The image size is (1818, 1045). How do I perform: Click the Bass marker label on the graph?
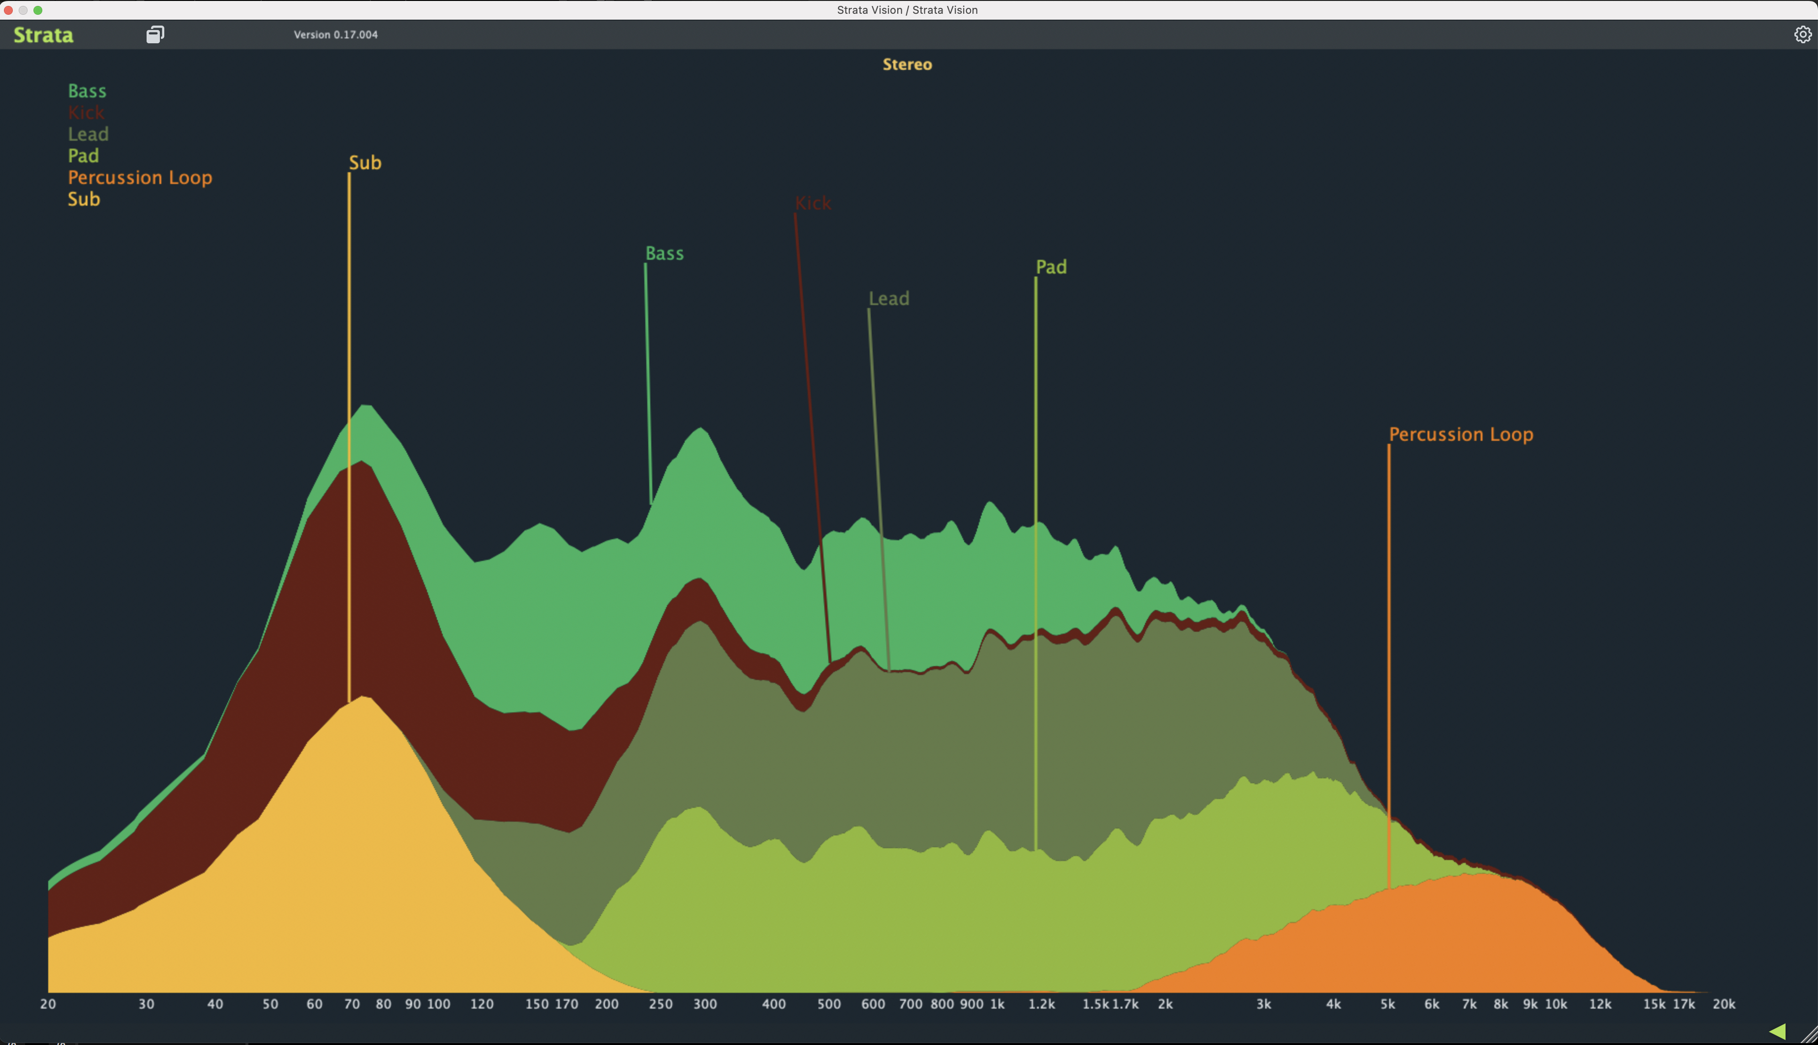(665, 253)
